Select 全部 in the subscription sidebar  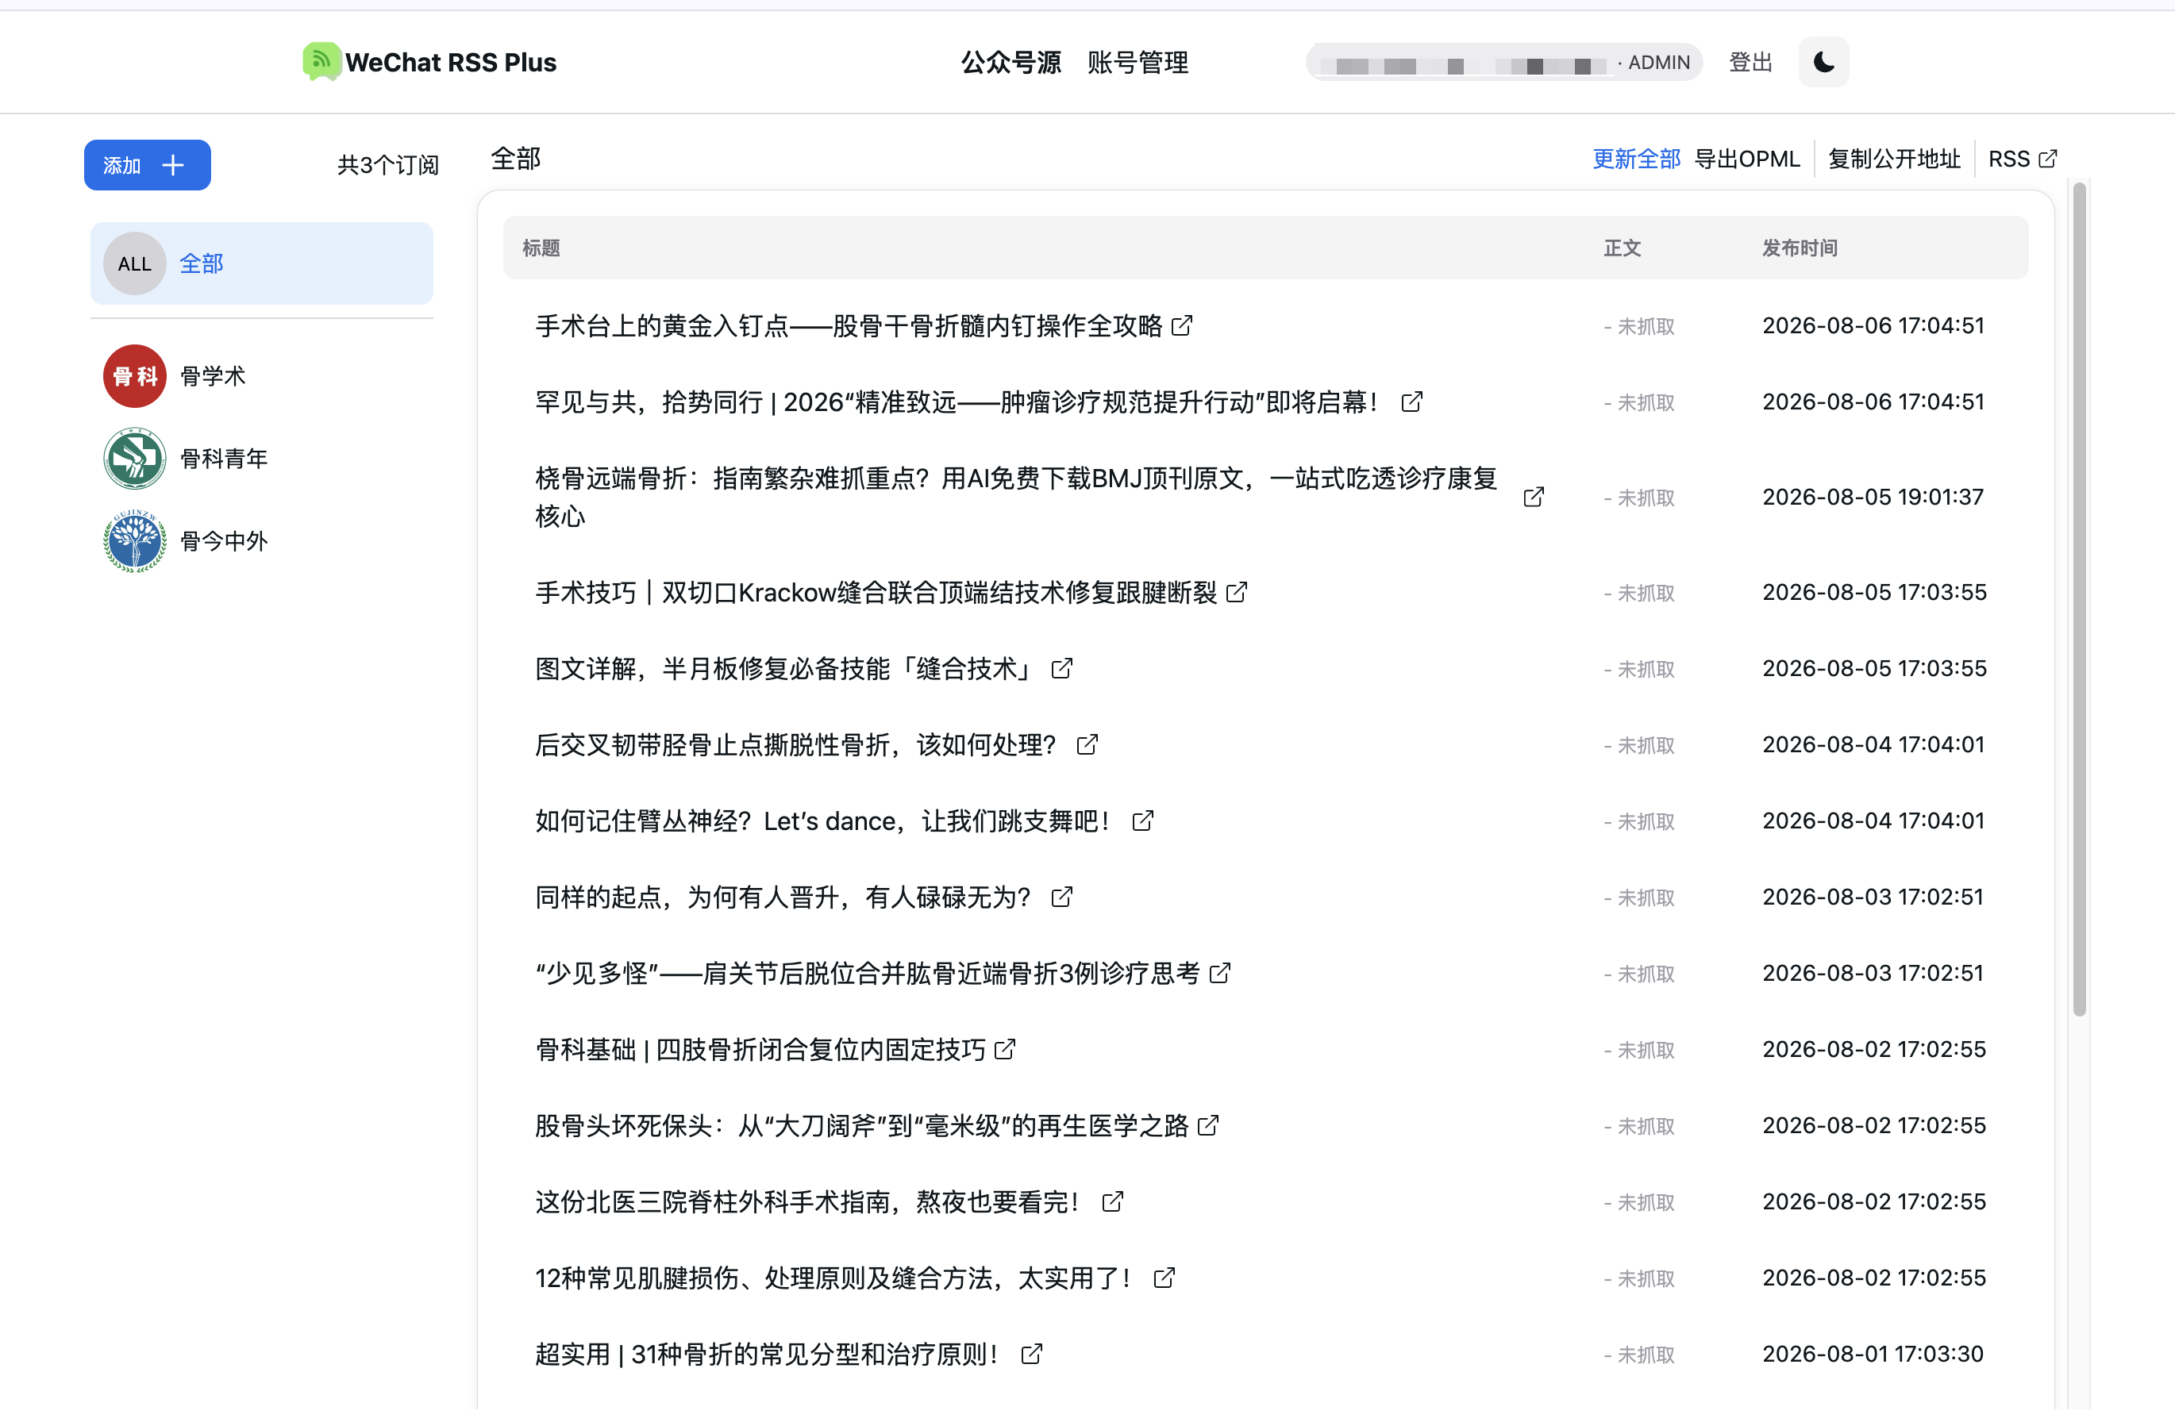point(261,264)
